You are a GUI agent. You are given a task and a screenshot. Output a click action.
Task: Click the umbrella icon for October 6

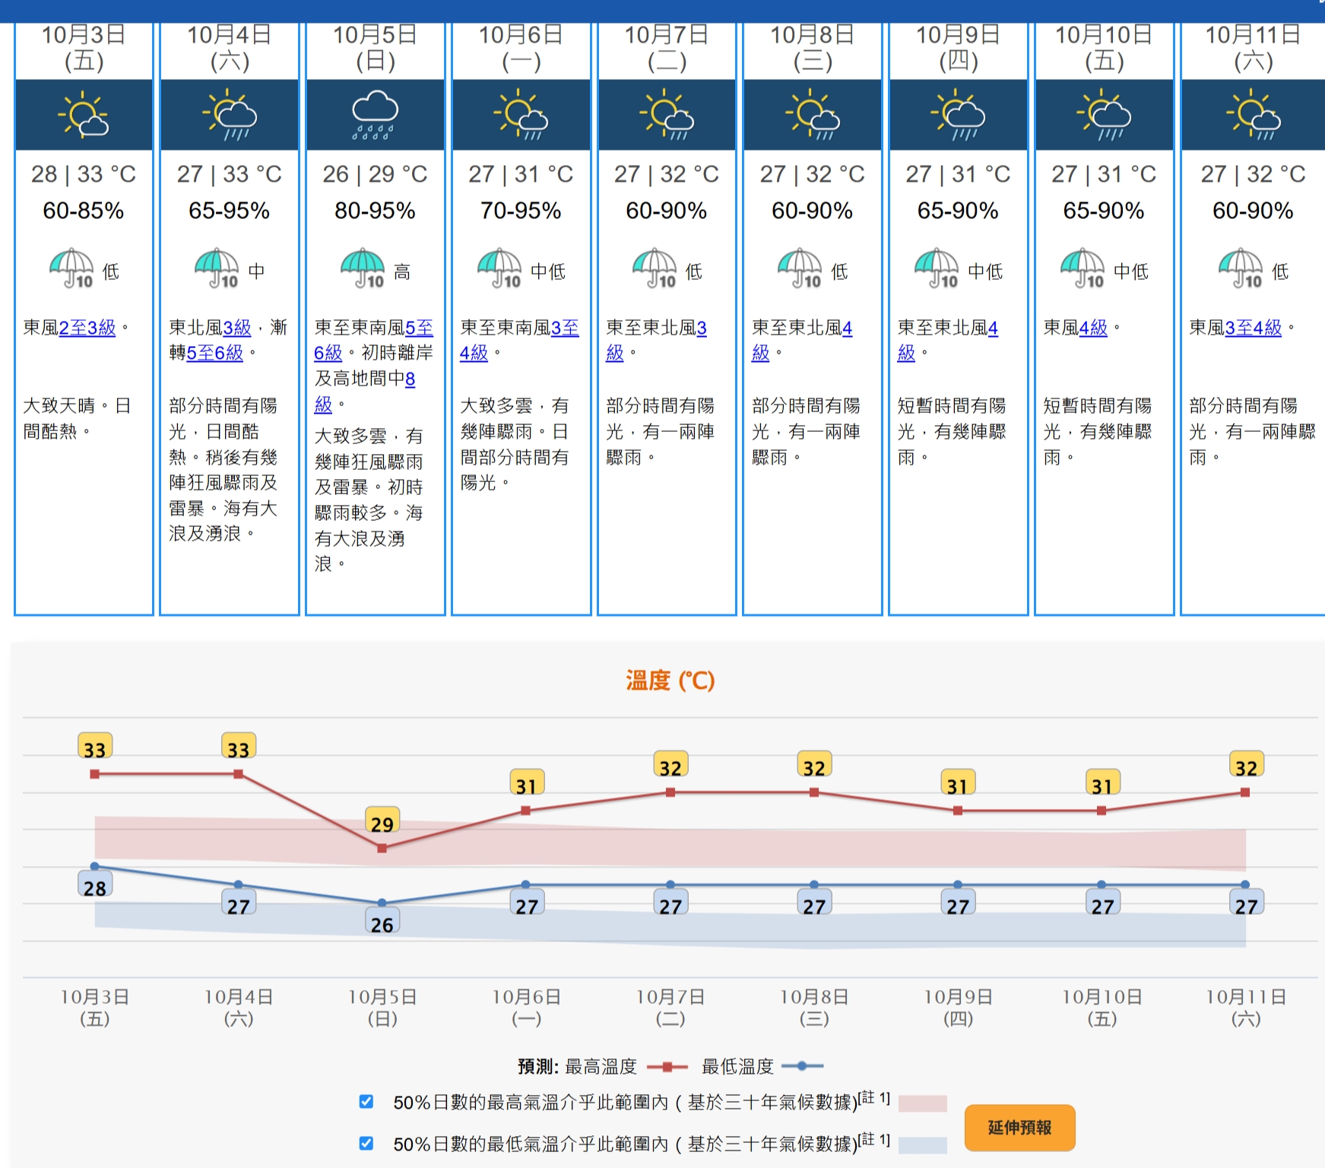[499, 268]
